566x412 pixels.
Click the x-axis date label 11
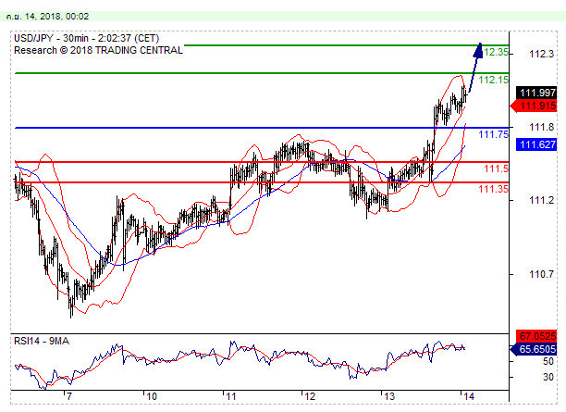tap(230, 396)
